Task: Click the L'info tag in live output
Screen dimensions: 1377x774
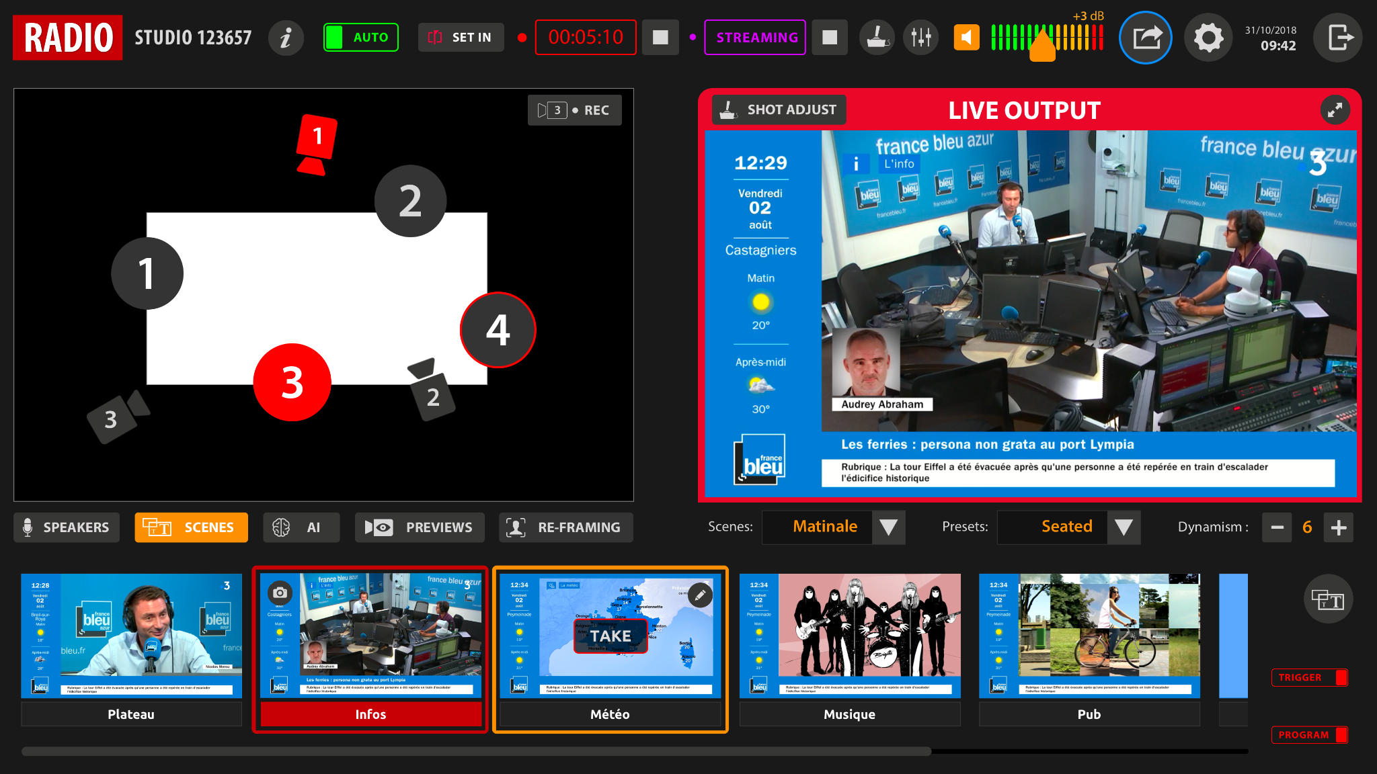Action: (899, 164)
